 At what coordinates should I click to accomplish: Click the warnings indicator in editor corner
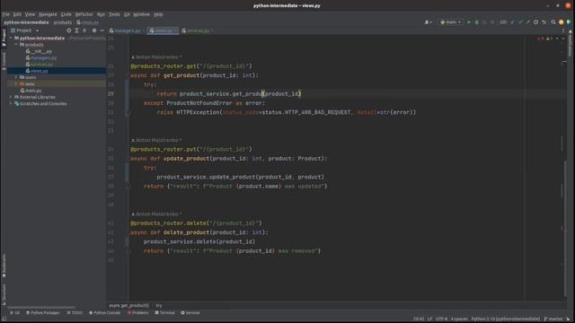tap(549, 39)
